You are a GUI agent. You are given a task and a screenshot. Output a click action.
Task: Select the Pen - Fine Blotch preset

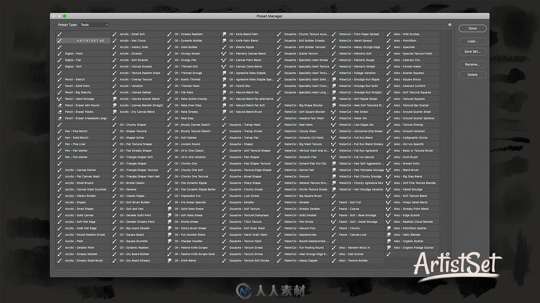click(x=83, y=131)
